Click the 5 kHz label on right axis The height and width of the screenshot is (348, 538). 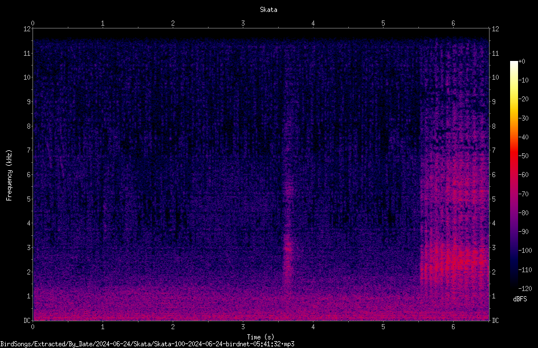(494, 199)
